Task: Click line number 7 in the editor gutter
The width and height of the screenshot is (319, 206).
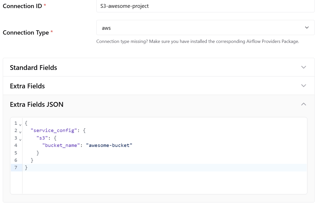Action: pyautogui.click(x=16, y=167)
